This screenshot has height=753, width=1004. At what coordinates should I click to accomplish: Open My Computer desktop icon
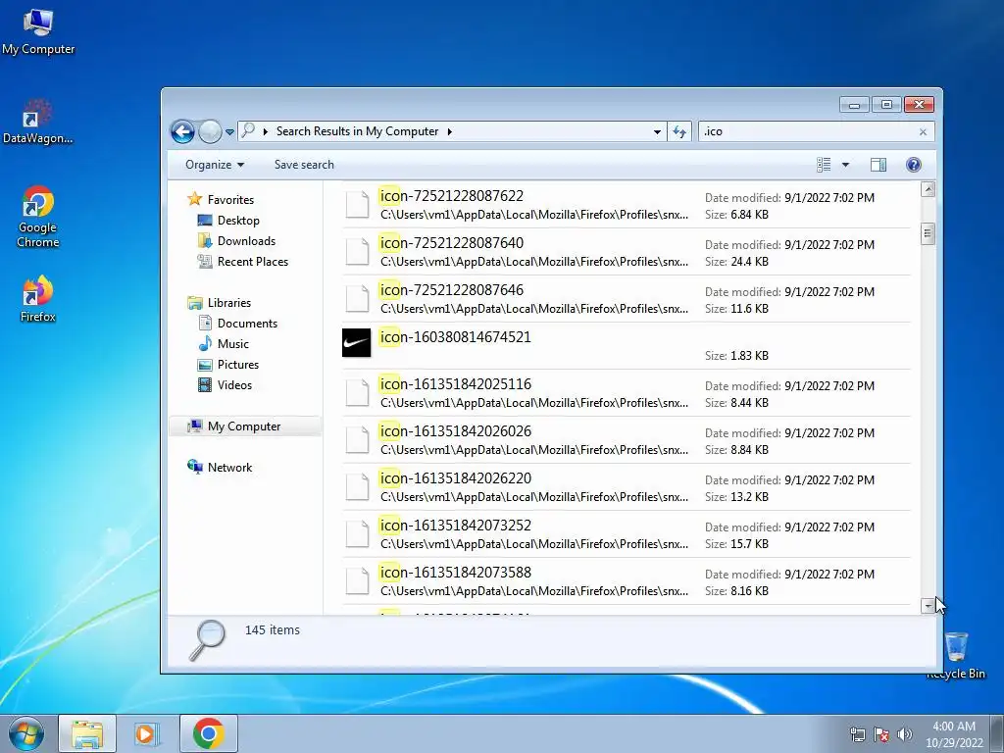click(38, 32)
